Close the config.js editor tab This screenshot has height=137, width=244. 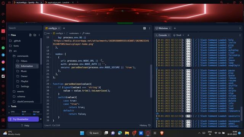pos(59,28)
